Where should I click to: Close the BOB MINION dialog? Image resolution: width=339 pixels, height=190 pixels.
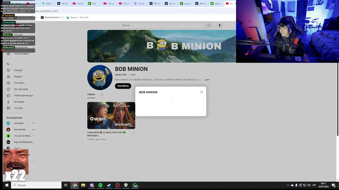click(202, 92)
